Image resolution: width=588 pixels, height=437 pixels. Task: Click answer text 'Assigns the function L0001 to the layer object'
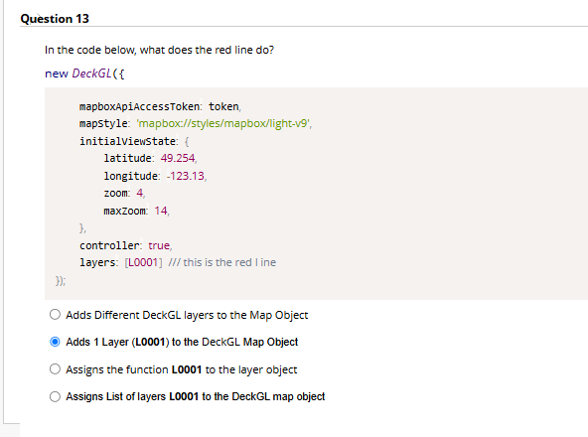coord(182,369)
